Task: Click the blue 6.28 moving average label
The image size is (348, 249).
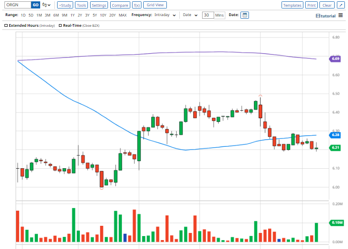Action: (335, 135)
